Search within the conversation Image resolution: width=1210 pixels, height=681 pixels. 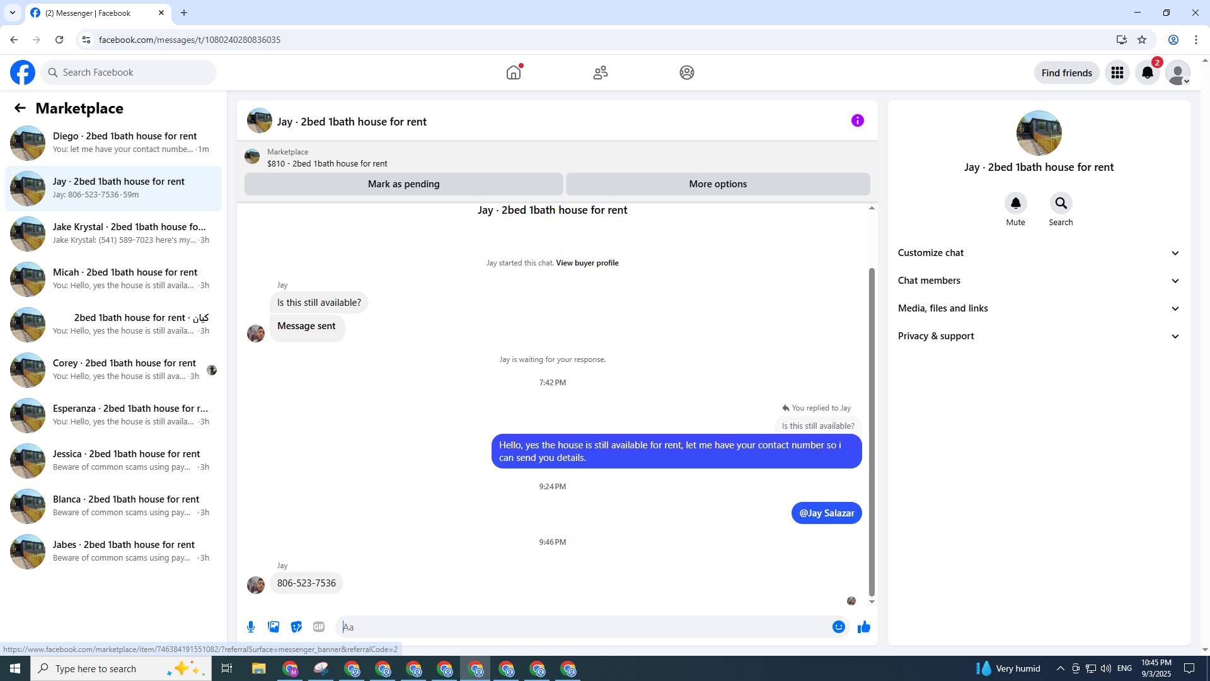click(1061, 203)
